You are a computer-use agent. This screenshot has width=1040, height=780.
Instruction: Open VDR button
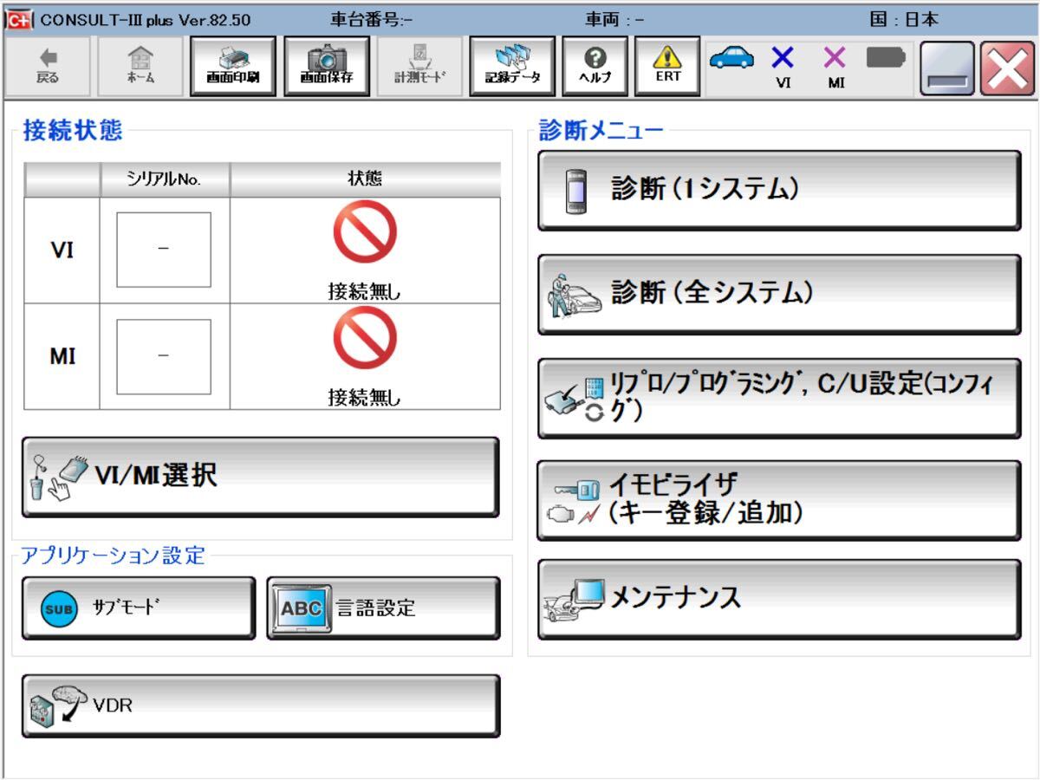click(x=260, y=705)
